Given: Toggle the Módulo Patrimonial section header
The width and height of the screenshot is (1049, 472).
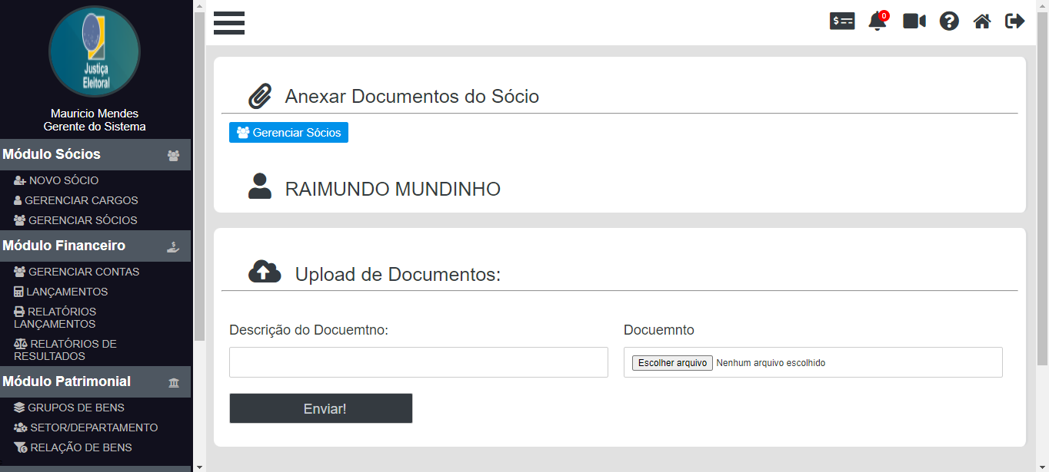Looking at the screenshot, I should [95, 381].
